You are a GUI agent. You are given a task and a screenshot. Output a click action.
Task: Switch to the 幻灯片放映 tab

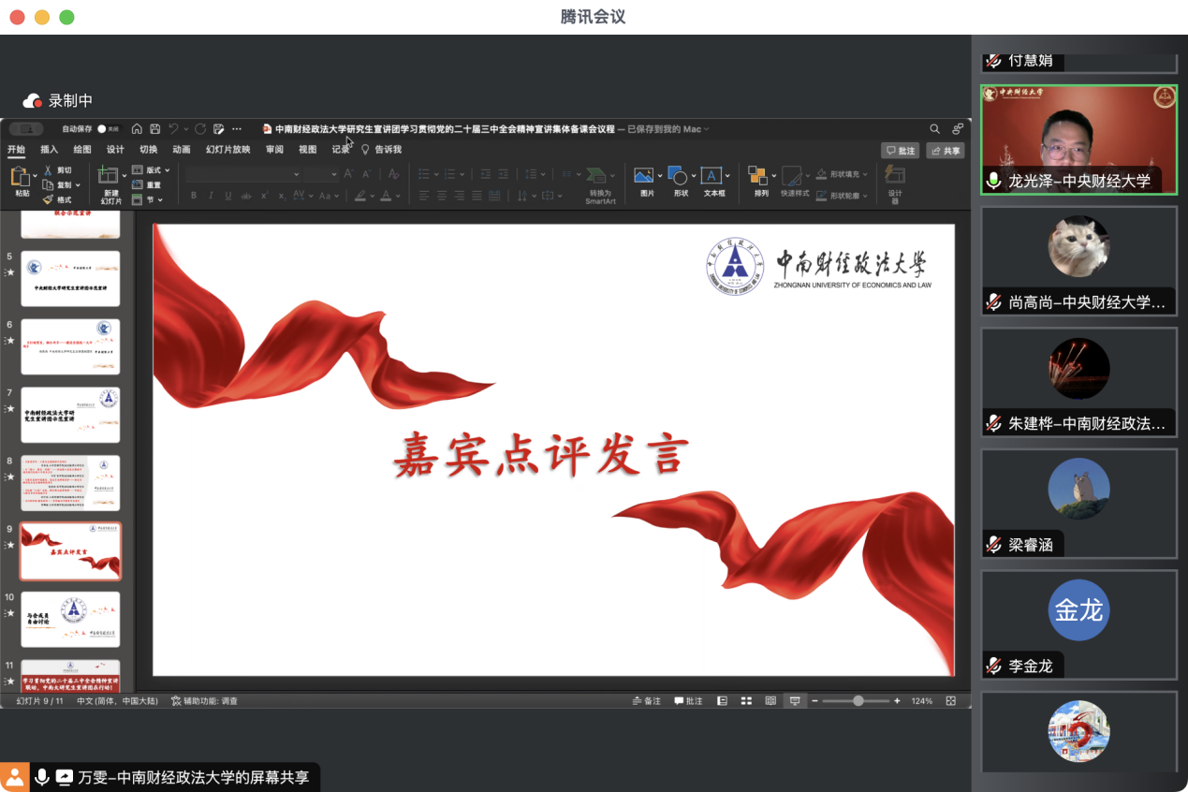coord(227,150)
